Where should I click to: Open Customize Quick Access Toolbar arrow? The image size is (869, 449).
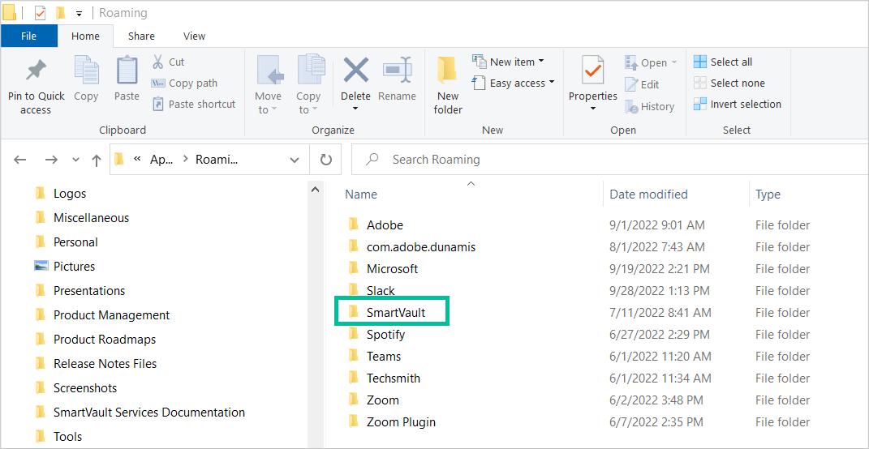click(x=79, y=13)
